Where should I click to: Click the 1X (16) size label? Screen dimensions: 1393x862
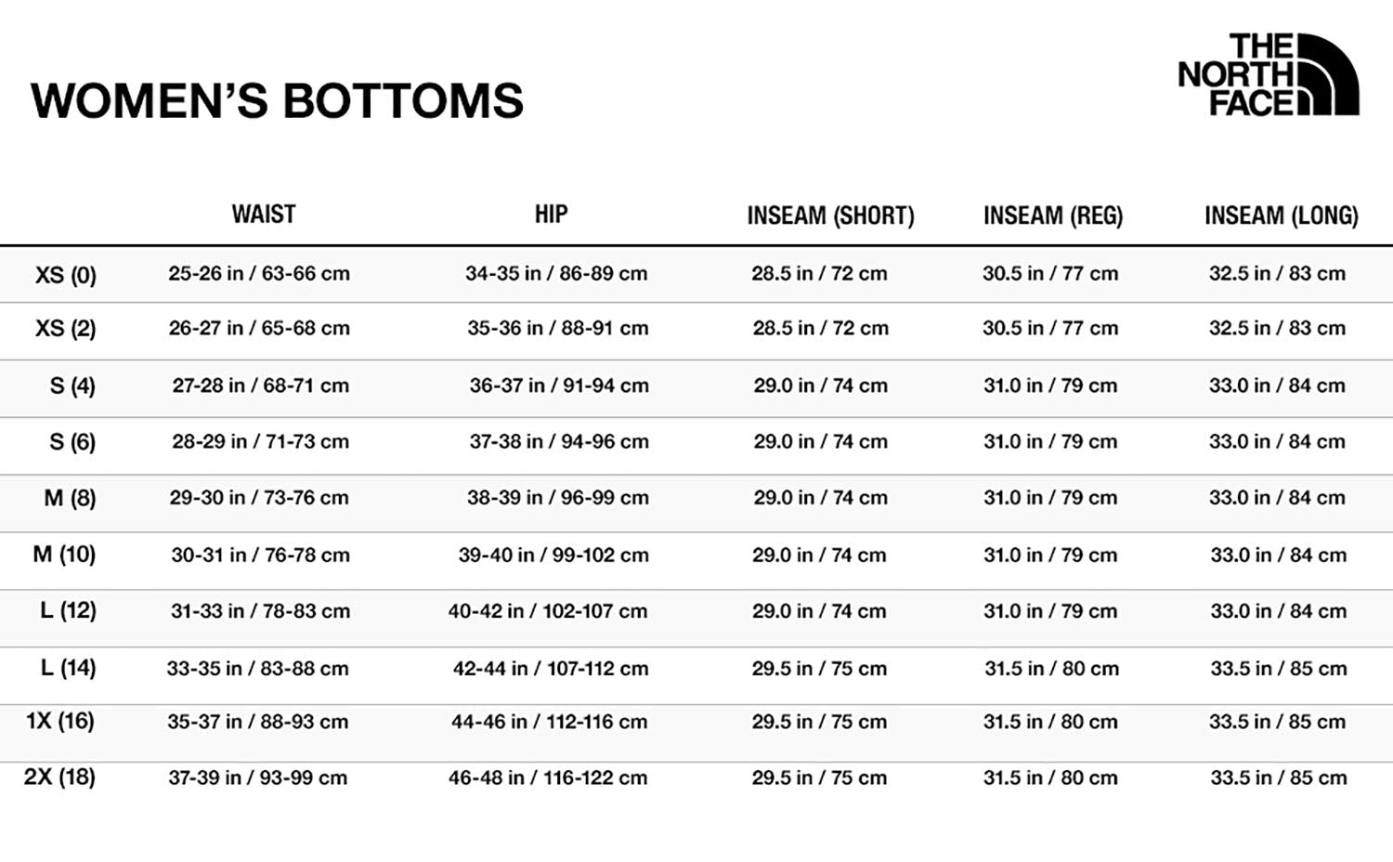click(60, 722)
